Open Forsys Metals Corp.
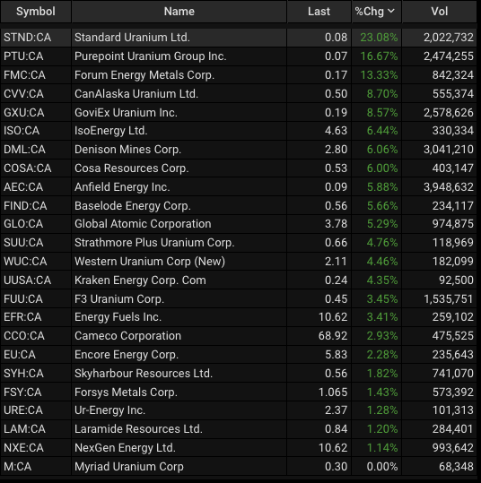This screenshot has height=483, width=481. pos(126,392)
